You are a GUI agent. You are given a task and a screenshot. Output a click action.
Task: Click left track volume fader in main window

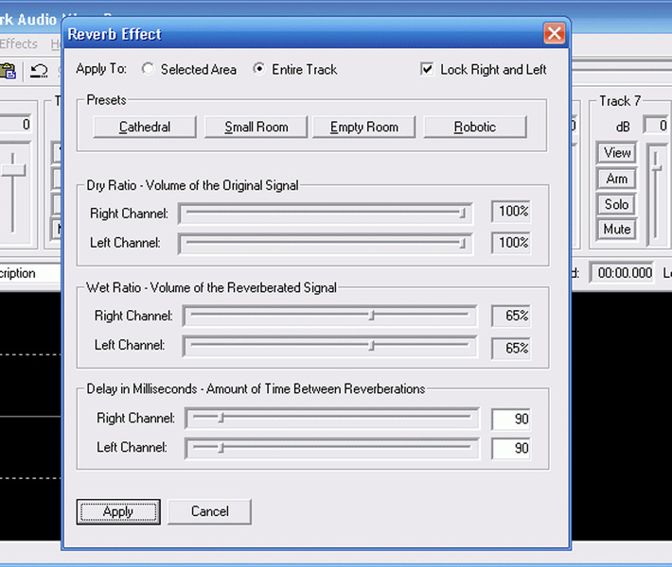click(13, 170)
